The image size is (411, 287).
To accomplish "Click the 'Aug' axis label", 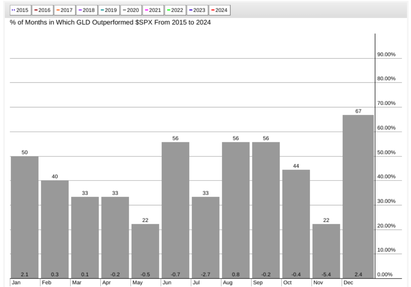I will 228,283.
